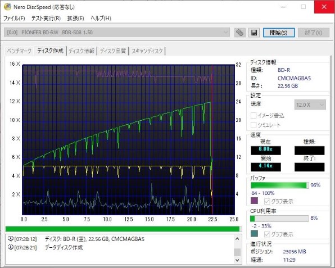The width and height of the screenshot is (335, 268).
Task: Switch to the スキャンディスク tab
Action: click(x=147, y=51)
